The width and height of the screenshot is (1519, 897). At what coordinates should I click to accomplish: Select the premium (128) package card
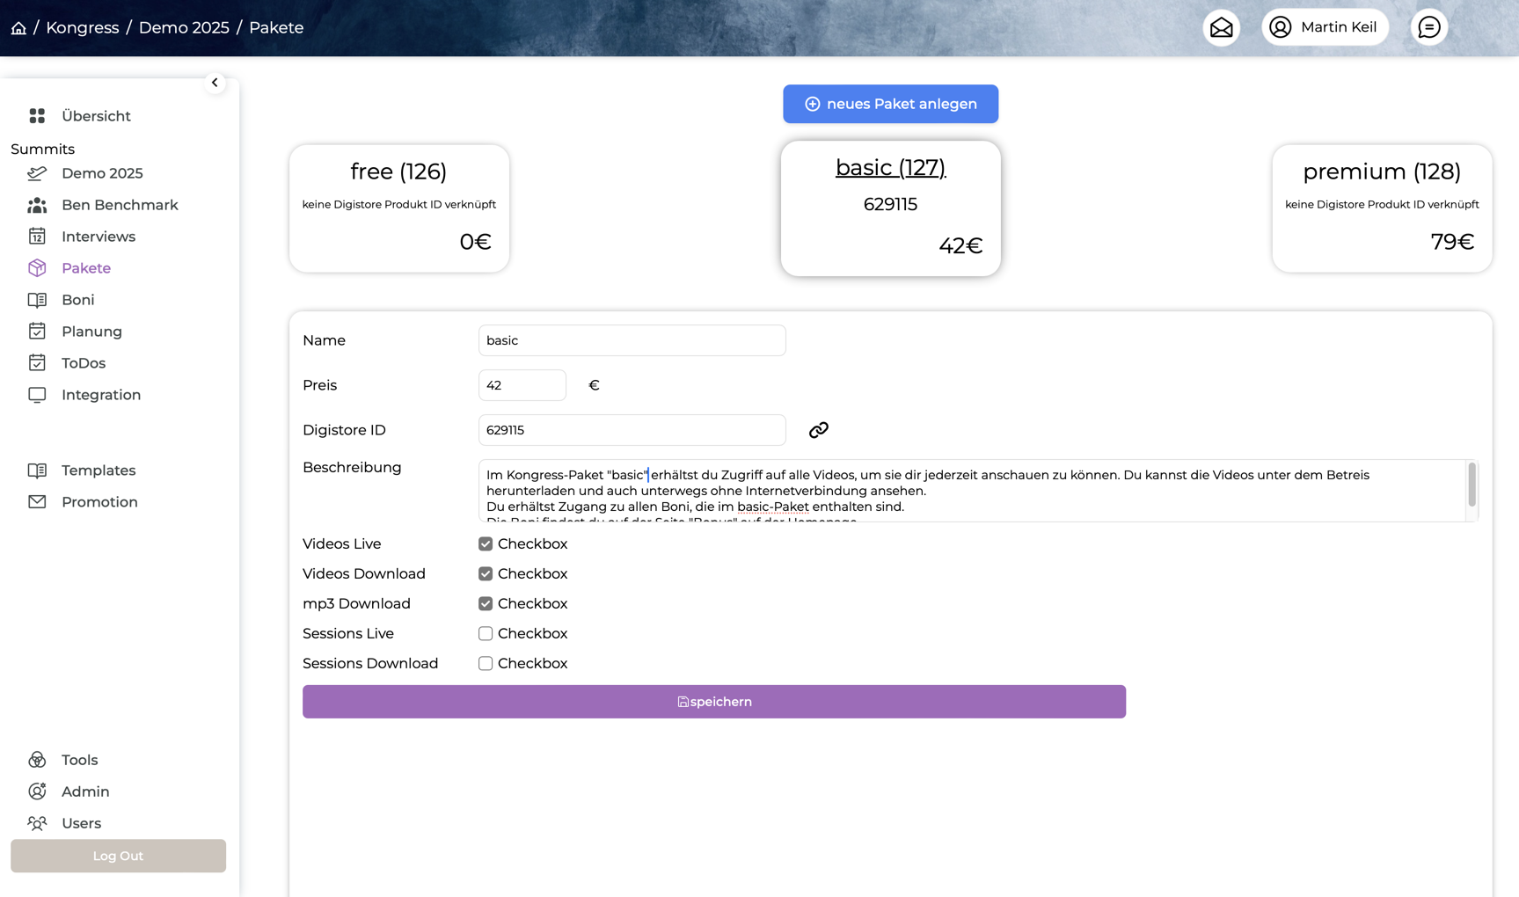click(x=1381, y=208)
